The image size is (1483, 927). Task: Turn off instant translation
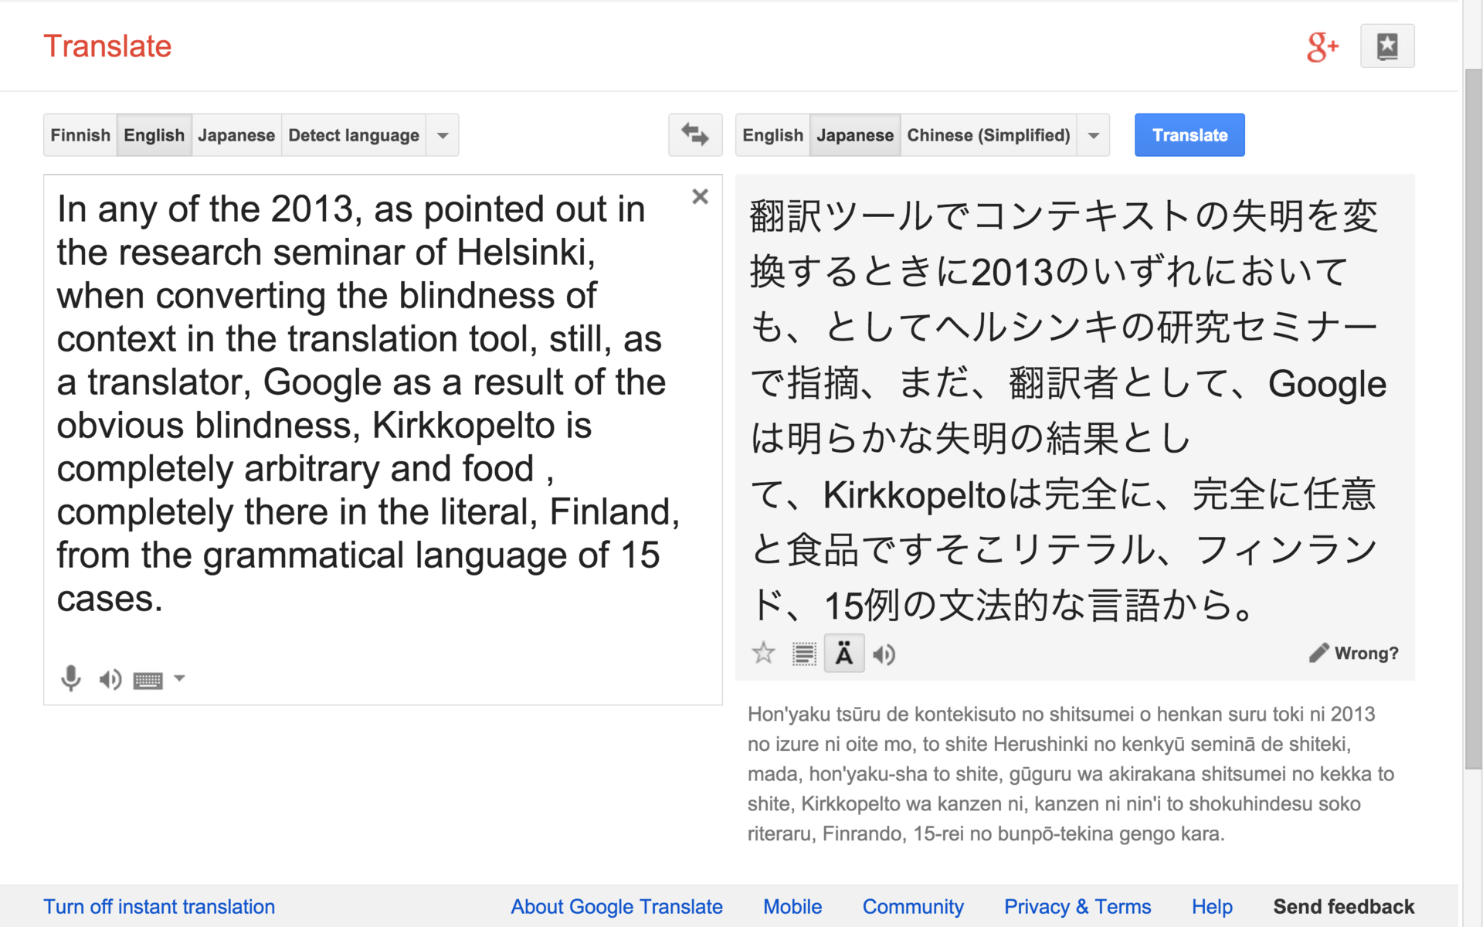click(159, 906)
